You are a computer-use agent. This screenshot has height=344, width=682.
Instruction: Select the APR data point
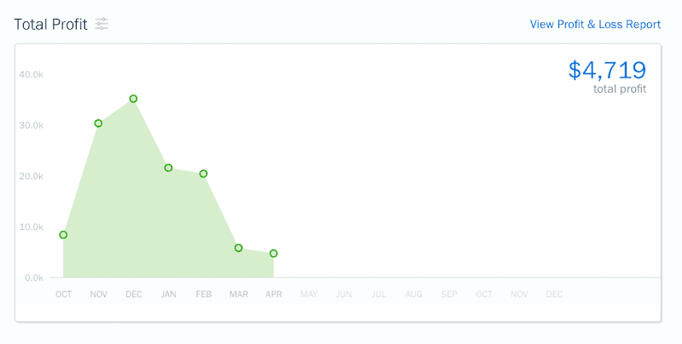(273, 254)
